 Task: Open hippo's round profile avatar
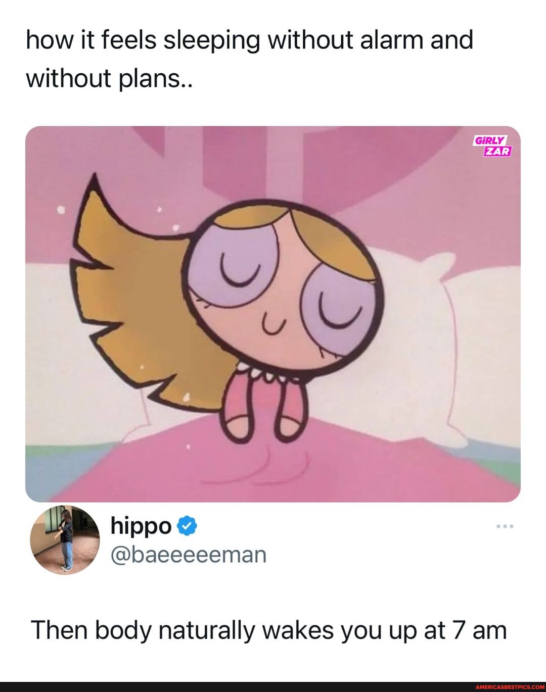click(65, 539)
